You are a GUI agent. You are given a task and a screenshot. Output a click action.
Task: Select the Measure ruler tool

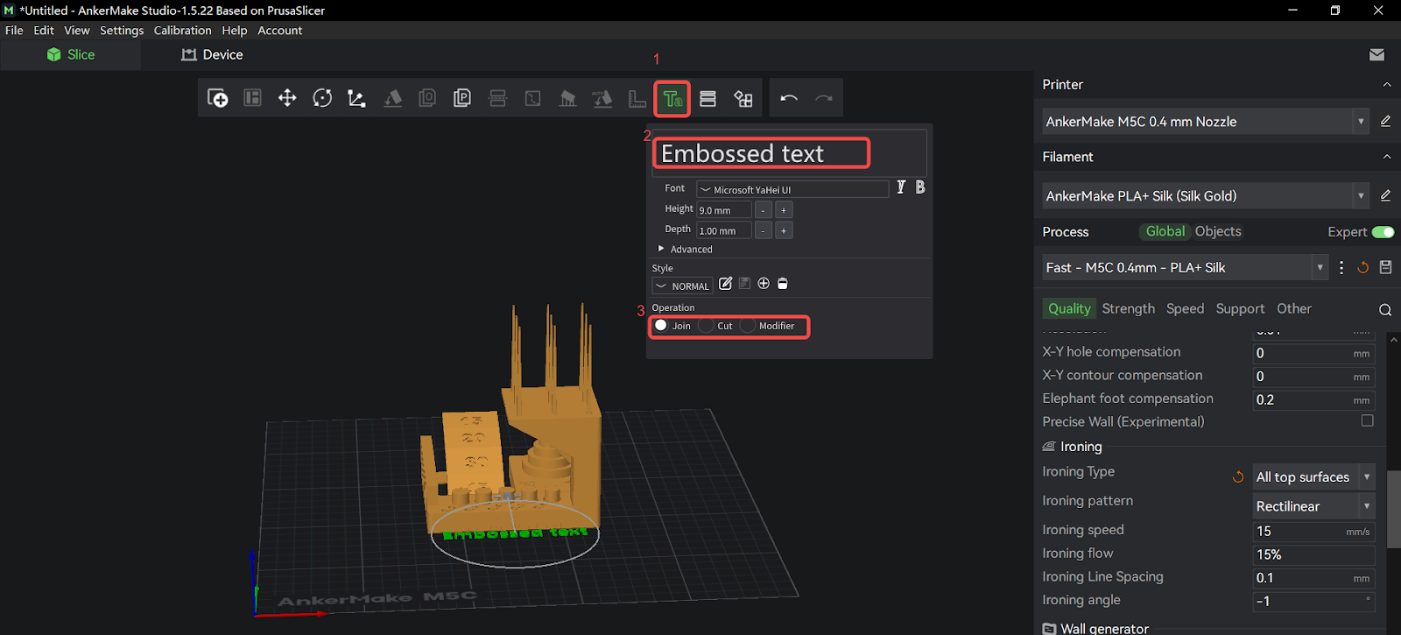click(x=637, y=98)
